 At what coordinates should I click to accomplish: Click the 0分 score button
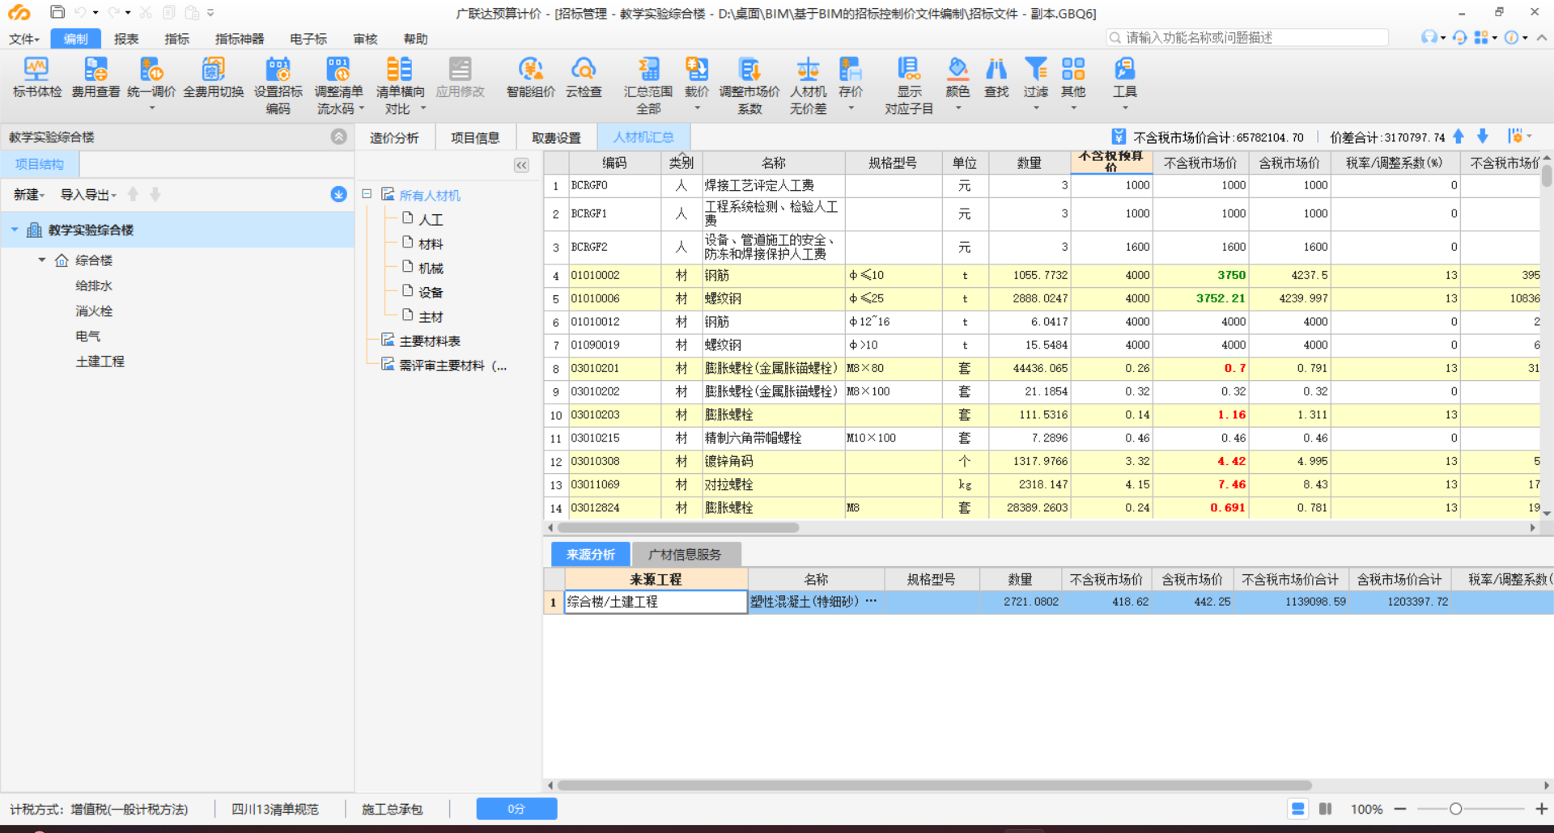516,809
